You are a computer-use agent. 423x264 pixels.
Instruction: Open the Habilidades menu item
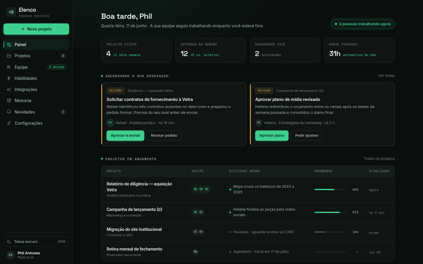tap(36, 78)
